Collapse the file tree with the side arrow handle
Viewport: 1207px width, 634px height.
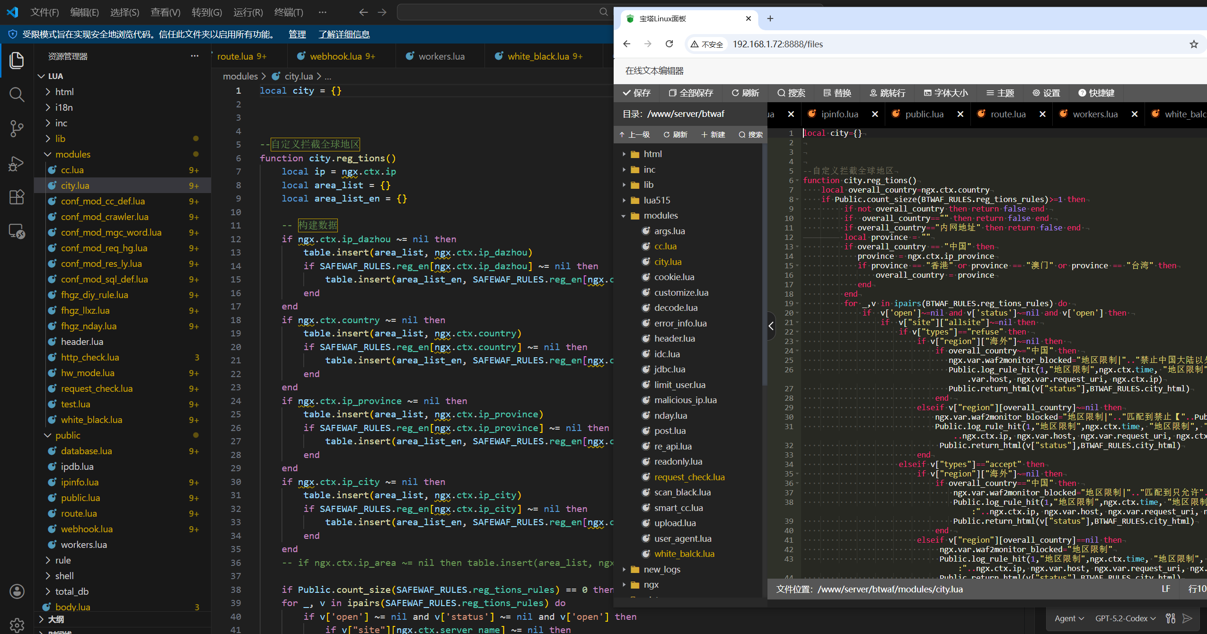click(x=771, y=326)
